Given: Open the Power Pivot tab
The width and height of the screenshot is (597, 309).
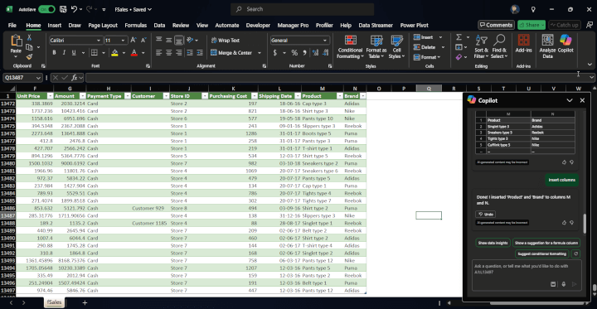Looking at the screenshot, I should coord(415,26).
